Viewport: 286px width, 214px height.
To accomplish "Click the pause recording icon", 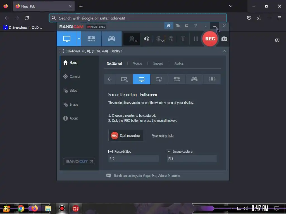I will point(196,38).
